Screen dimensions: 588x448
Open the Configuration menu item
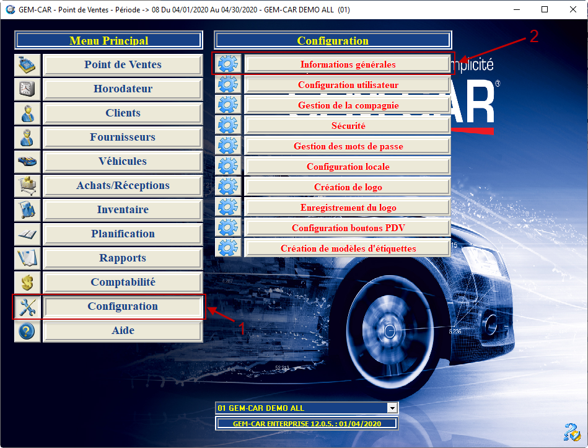click(x=123, y=307)
